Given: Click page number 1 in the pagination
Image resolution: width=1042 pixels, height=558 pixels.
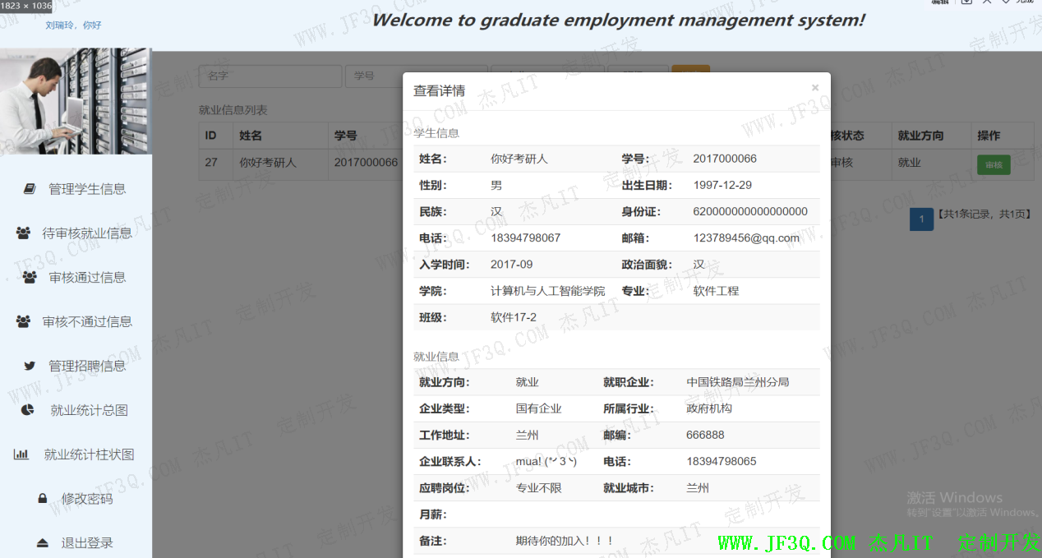Looking at the screenshot, I should (x=921, y=219).
